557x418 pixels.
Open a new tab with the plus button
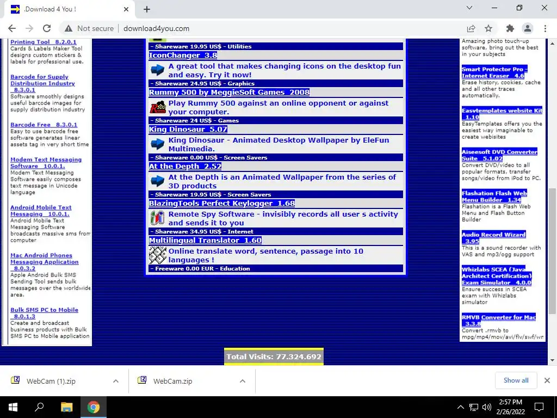147,9
